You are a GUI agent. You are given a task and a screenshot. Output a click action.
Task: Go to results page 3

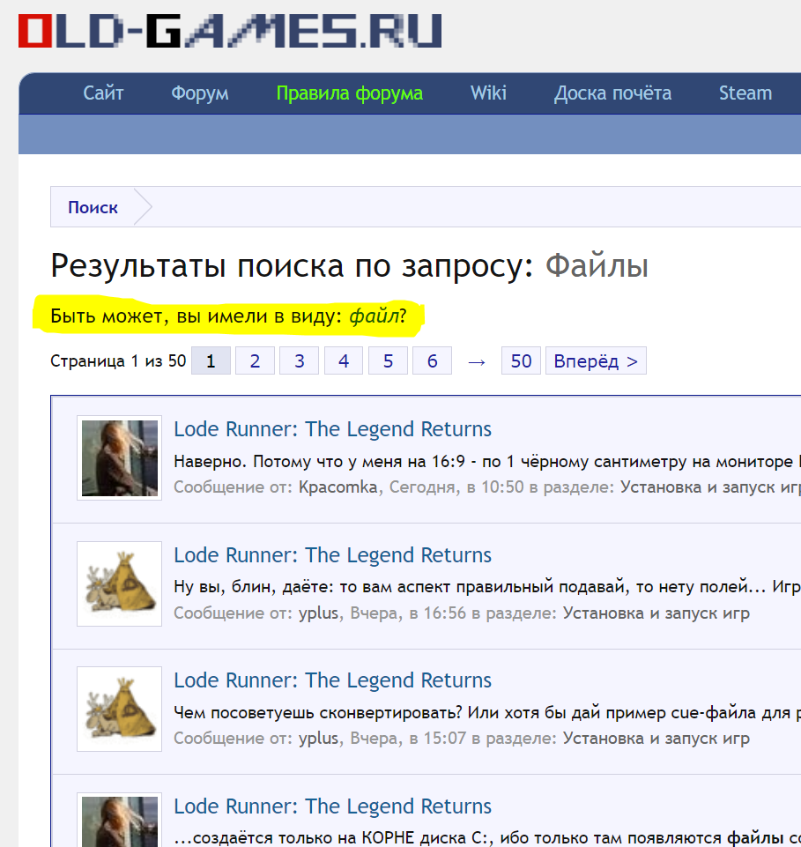(x=300, y=360)
